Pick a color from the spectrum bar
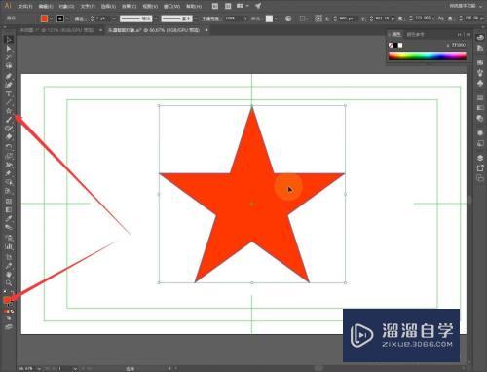Viewport: 487px width, 372px height. [428, 56]
